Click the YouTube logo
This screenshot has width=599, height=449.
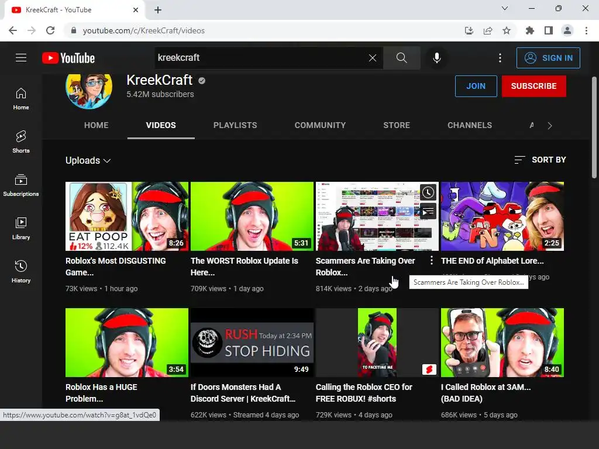coord(68,58)
